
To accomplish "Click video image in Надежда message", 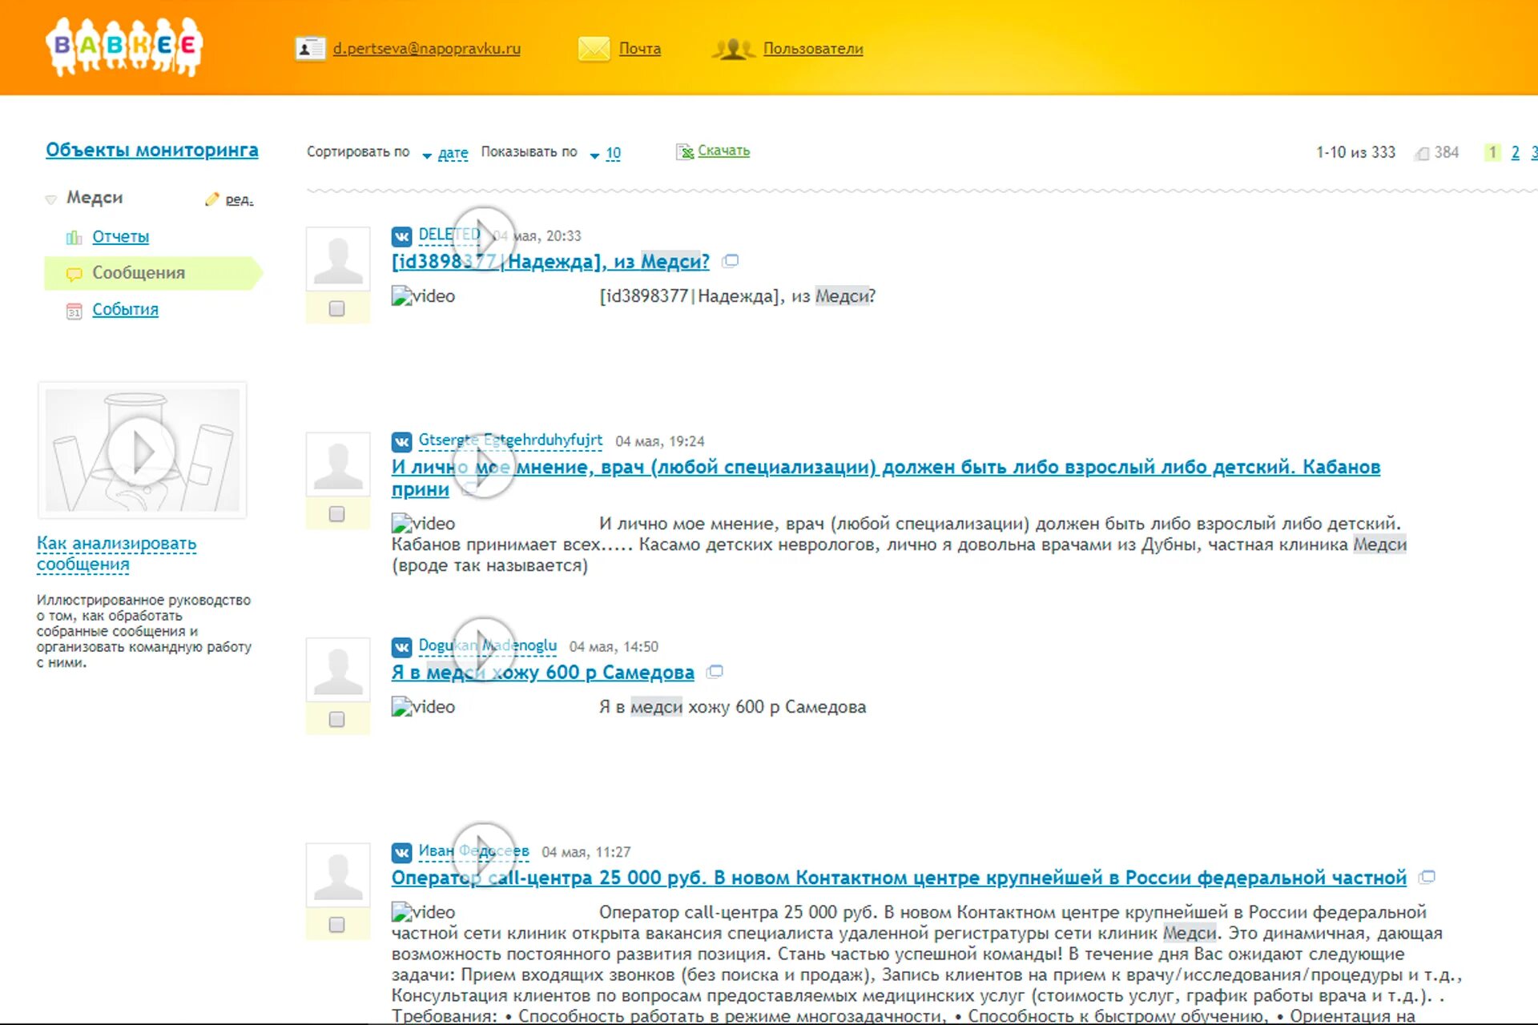I will 423,296.
